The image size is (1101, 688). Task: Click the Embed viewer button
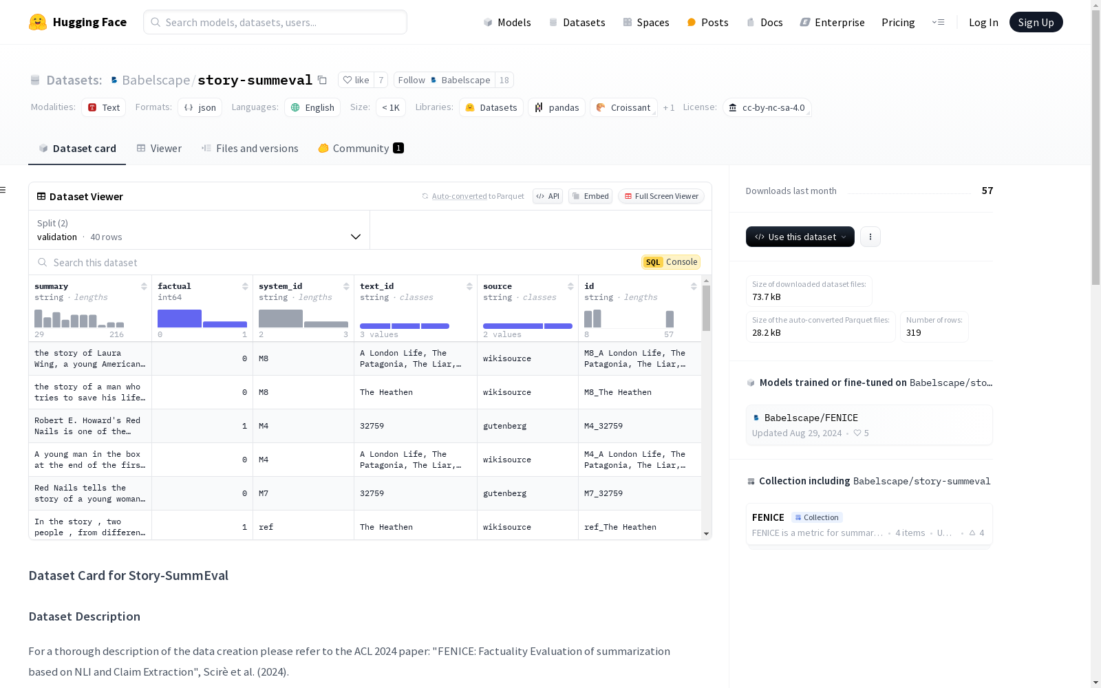(590, 196)
